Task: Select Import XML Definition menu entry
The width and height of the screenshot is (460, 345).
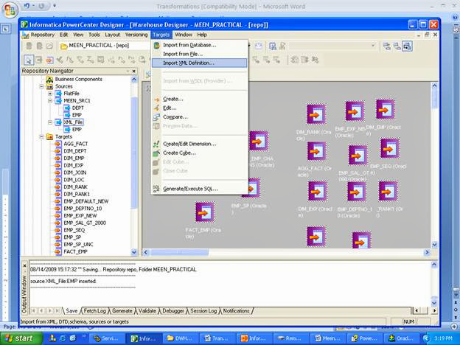Action: pyautogui.click(x=200, y=63)
